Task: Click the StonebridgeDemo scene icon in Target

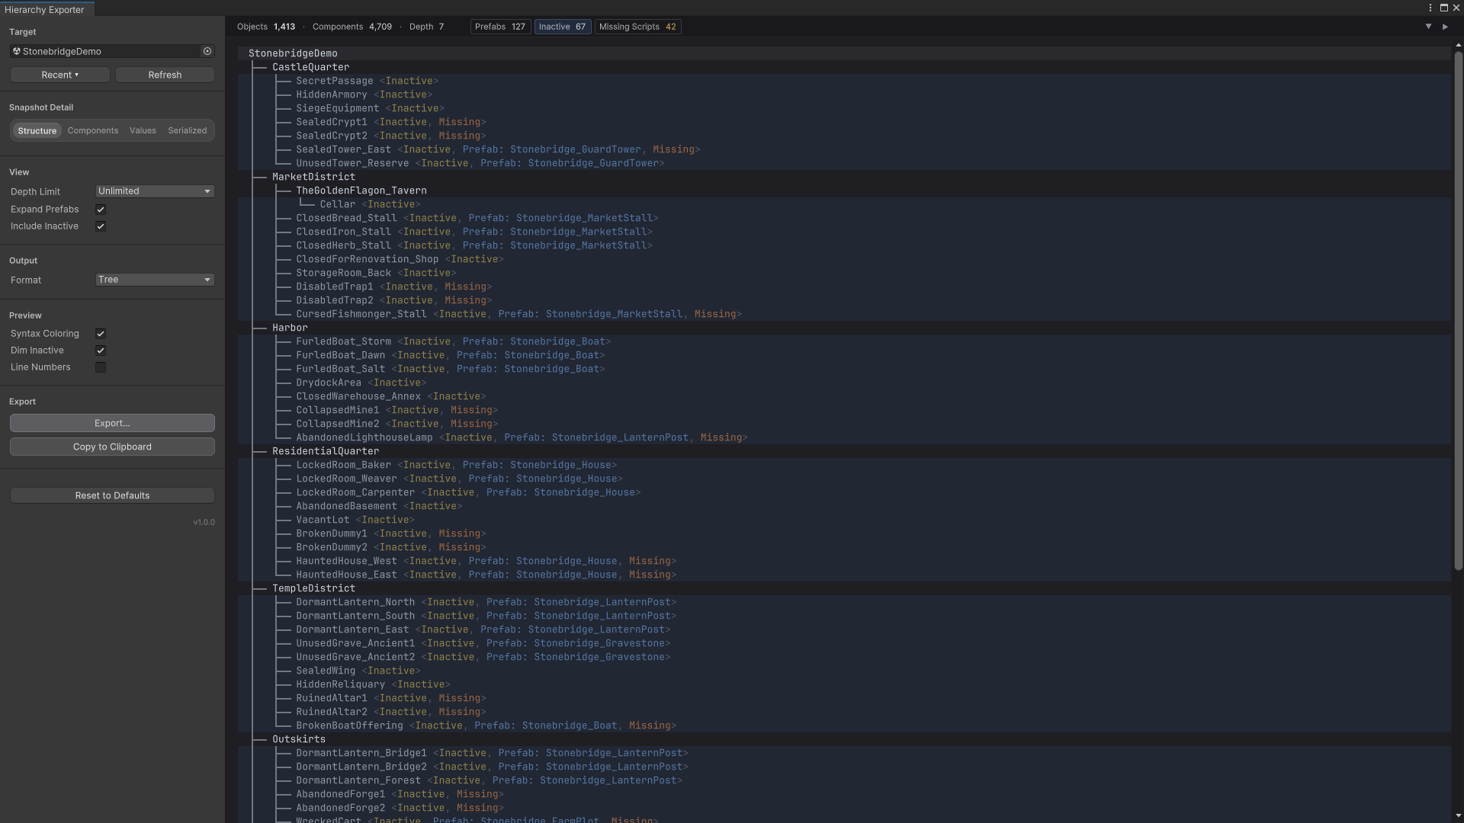Action: click(x=16, y=51)
